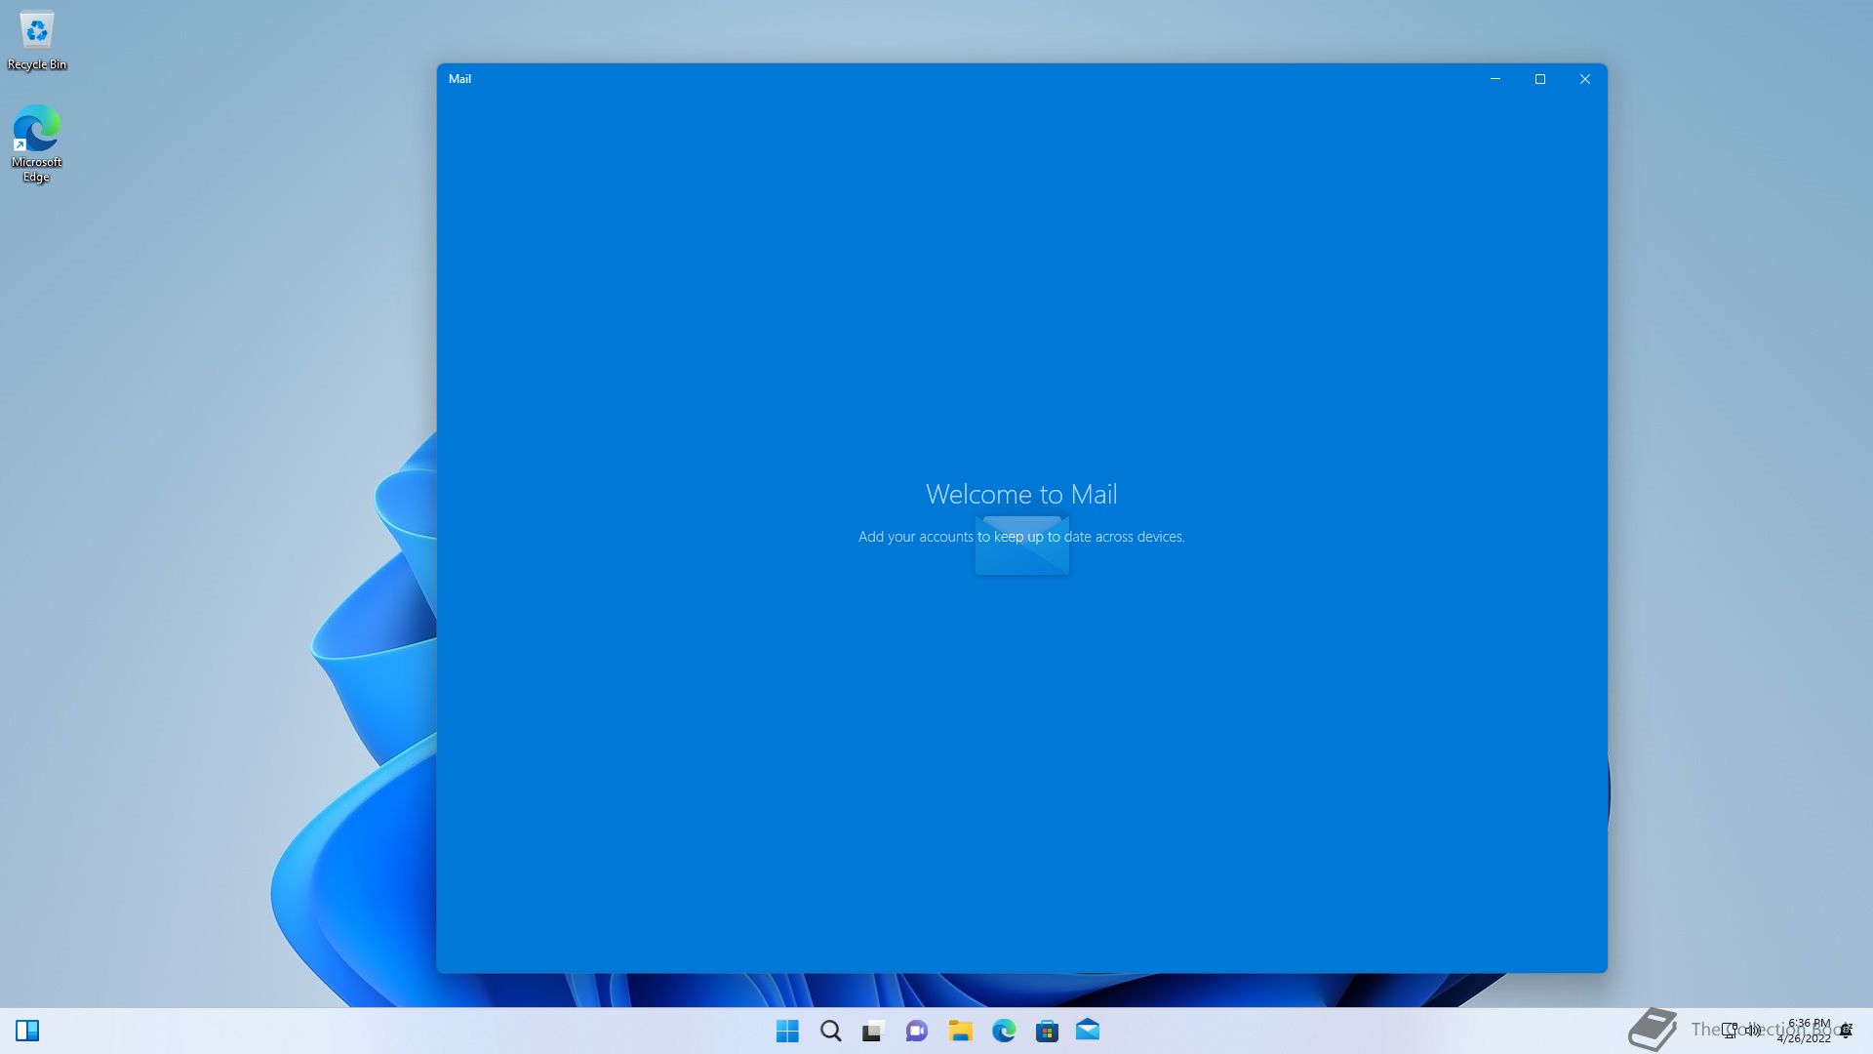Screen dimensions: 1873x1054
Task: Open Microsoft Edge desktop shortcut
Action: tap(37, 143)
